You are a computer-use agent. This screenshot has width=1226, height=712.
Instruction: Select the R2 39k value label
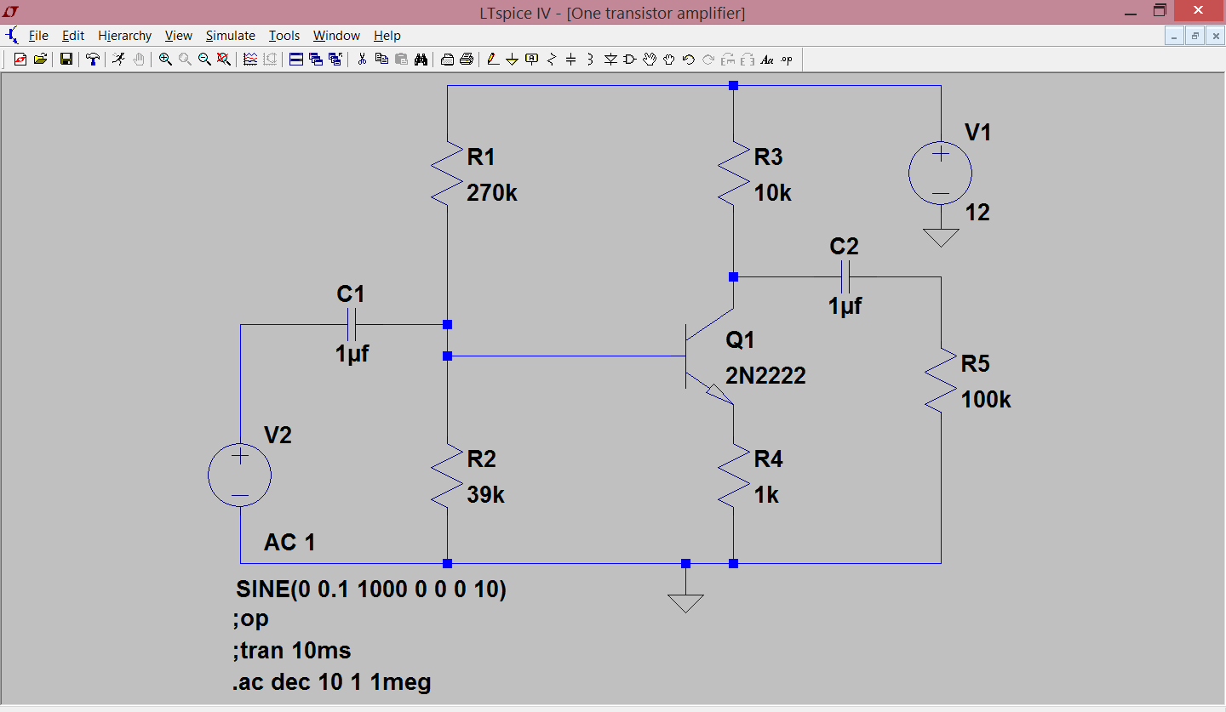pyautogui.click(x=486, y=495)
